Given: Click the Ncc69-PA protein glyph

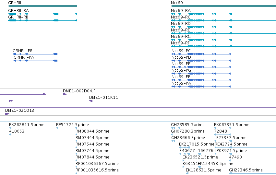Looking at the screenshot, I should point(201,87).
